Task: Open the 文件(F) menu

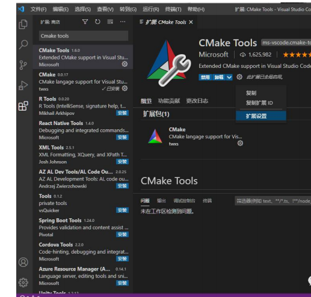Action: pos(38,9)
